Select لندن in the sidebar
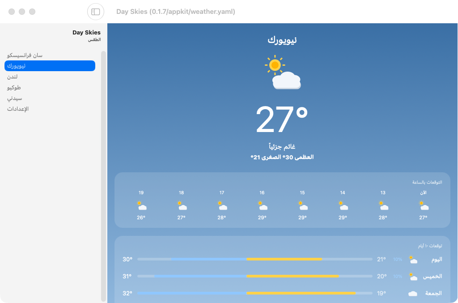458x303 pixels. pyautogui.click(x=50, y=77)
